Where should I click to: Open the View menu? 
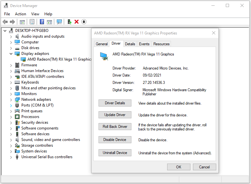click(x=35, y=14)
